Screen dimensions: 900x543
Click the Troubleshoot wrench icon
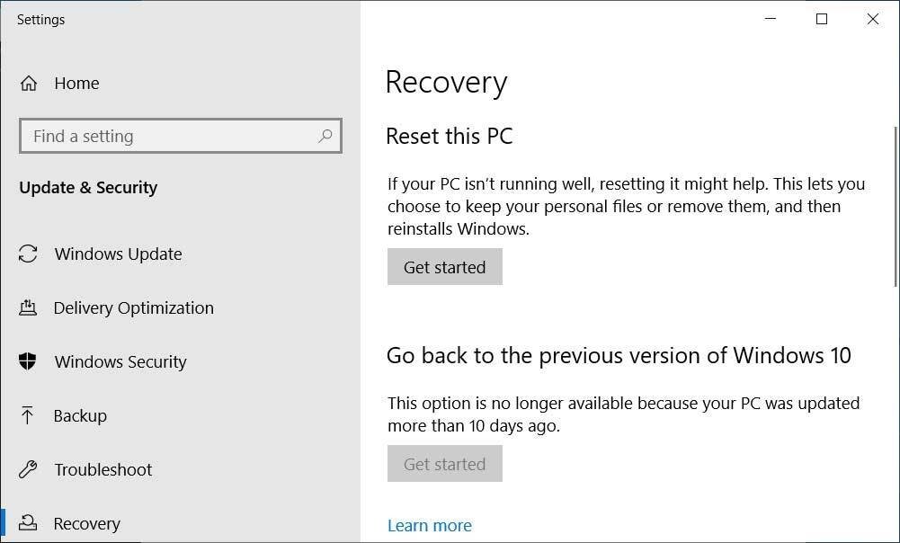tap(28, 470)
